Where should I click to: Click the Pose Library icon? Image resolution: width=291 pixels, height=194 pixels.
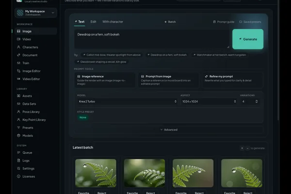click(18, 112)
